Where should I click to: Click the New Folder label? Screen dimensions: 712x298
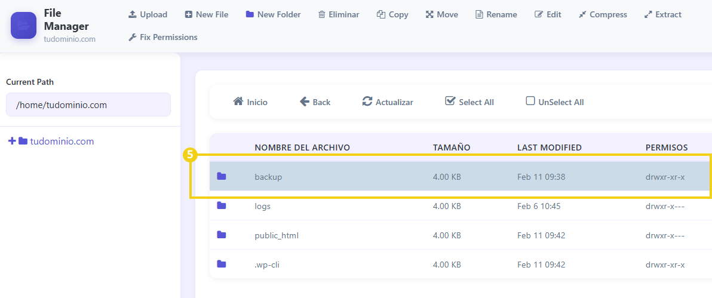click(x=279, y=14)
